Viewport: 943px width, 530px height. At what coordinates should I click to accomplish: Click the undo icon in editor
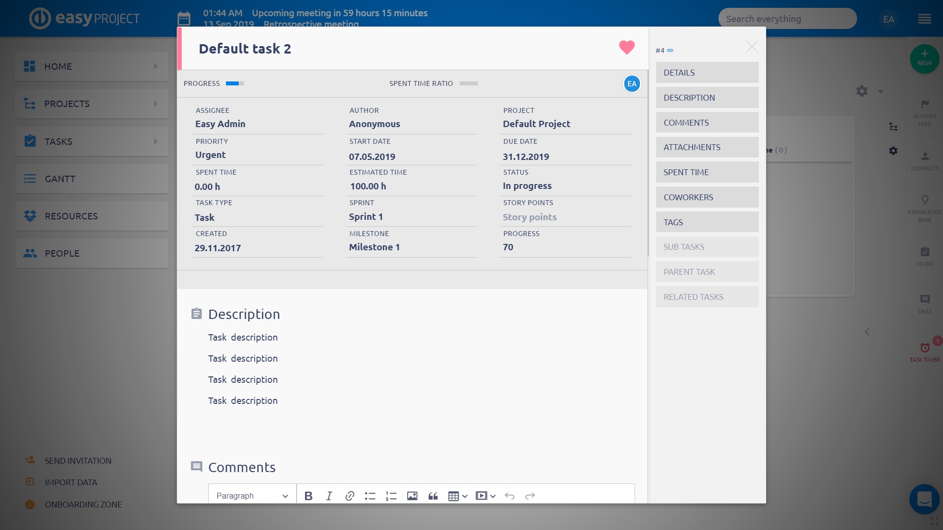[509, 496]
